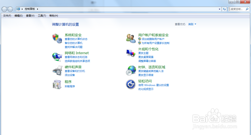This screenshot has width=251, height=135.
Task: Open the 硬件和声音 printer icon
Action: point(57,70)
